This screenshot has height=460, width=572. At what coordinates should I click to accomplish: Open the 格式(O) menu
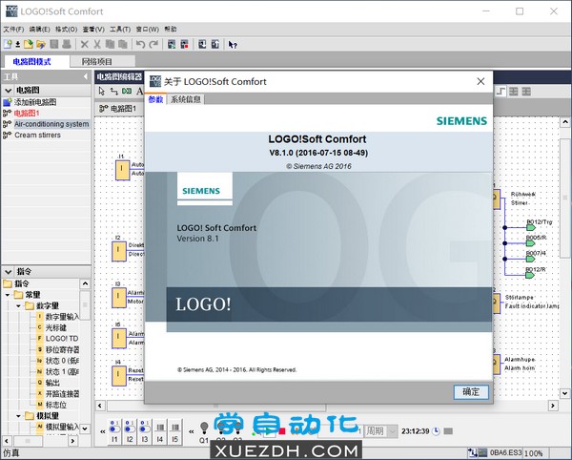tap(66, 30)
